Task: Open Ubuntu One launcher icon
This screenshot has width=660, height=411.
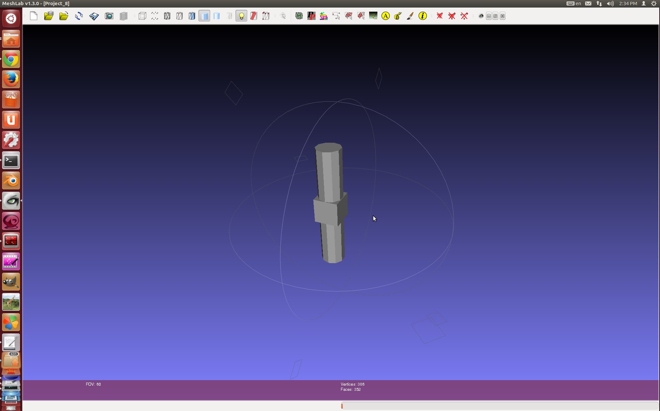Action: (11, 120)
